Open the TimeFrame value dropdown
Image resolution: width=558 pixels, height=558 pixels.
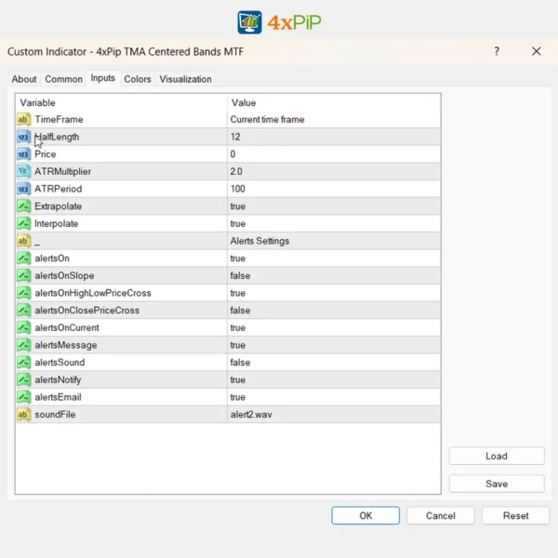point(267,120)
